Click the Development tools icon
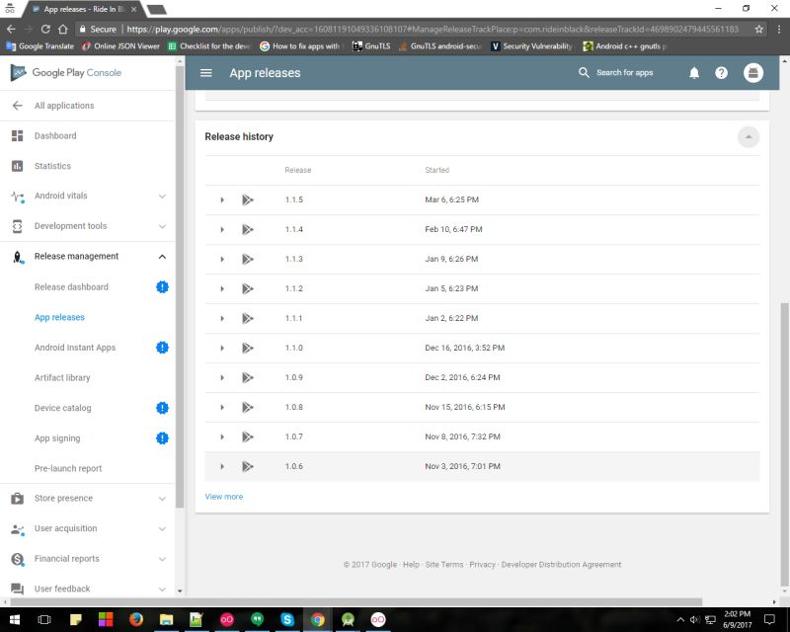 tap(17, 226)
